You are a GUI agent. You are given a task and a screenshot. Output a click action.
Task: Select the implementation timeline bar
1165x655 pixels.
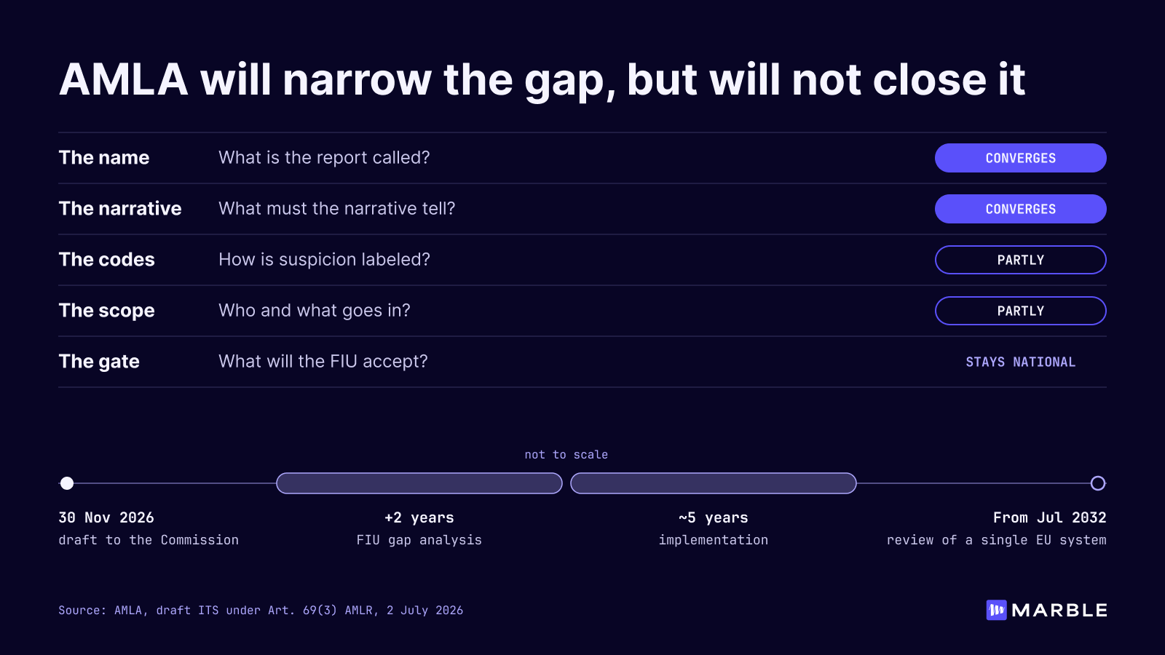tap(714, 483)
